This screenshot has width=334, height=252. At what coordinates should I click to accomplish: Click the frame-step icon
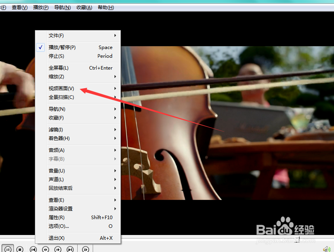click(85, 249)
